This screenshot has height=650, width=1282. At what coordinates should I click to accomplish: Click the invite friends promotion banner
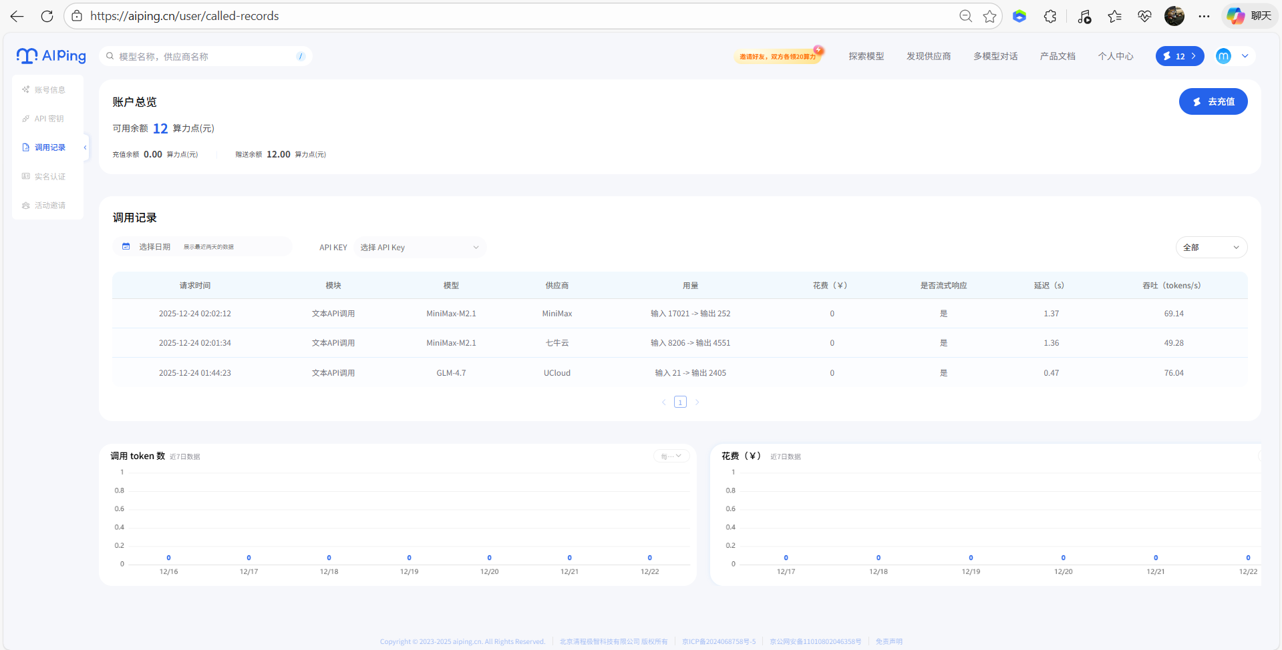[779, 56]
